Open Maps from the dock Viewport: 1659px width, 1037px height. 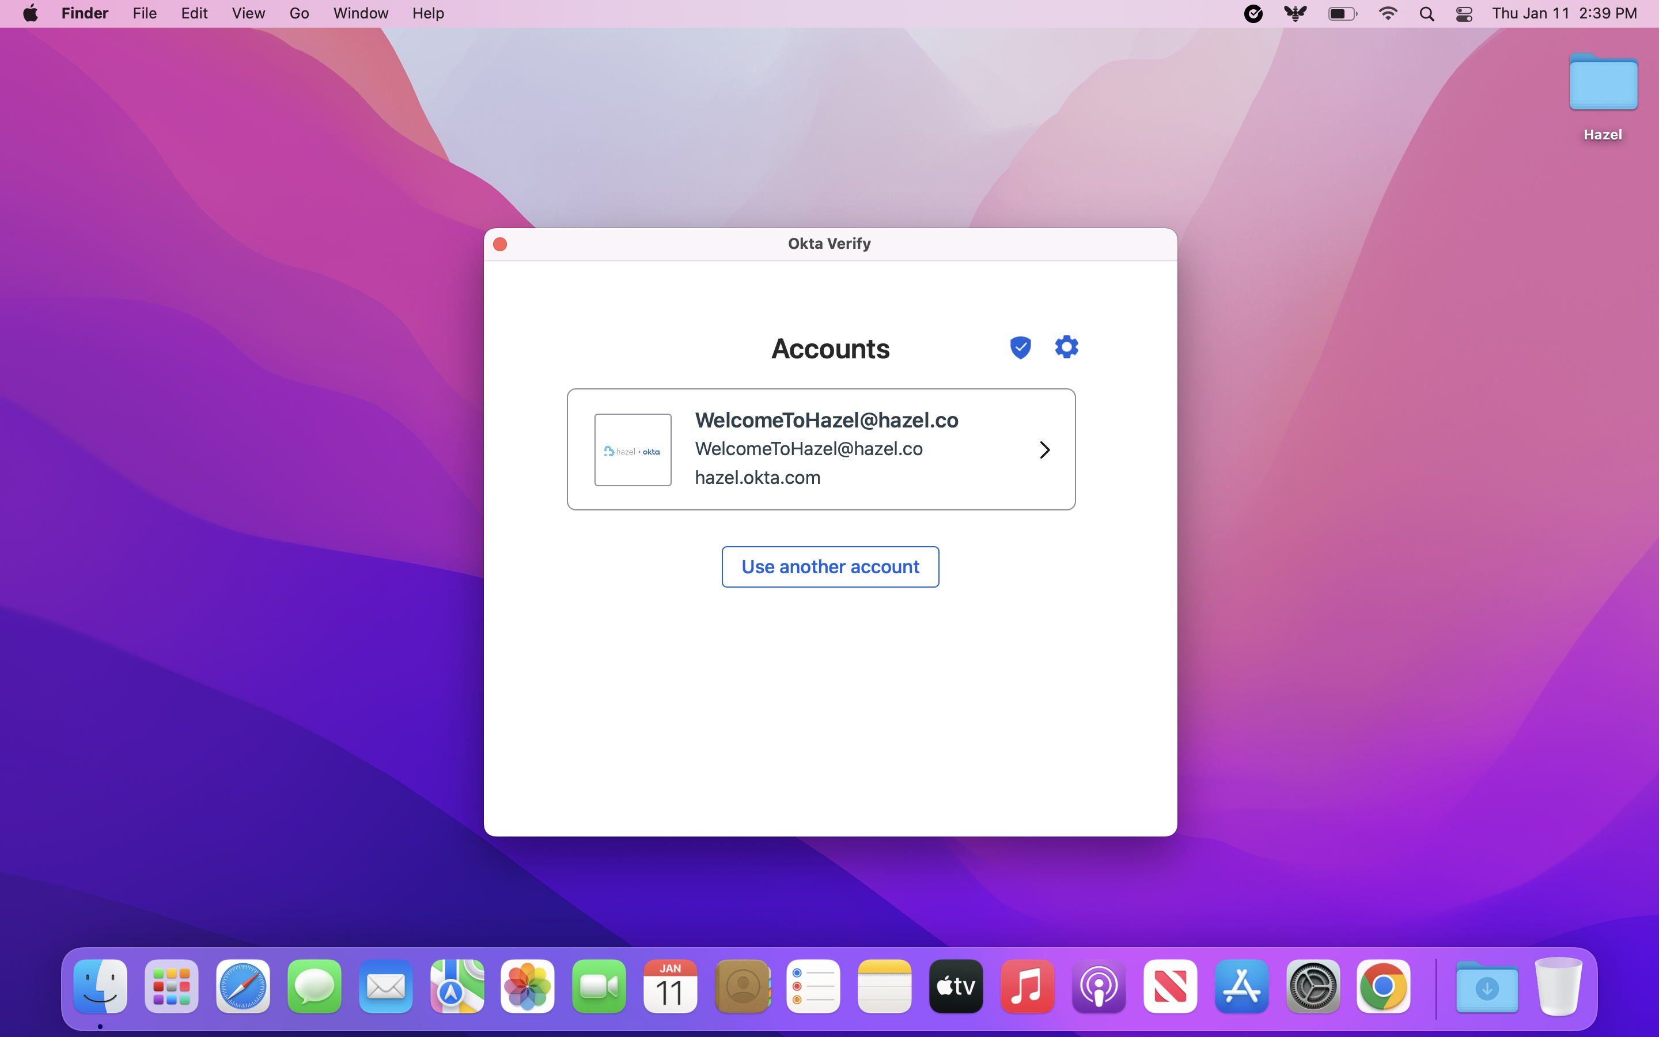(457, 986)
